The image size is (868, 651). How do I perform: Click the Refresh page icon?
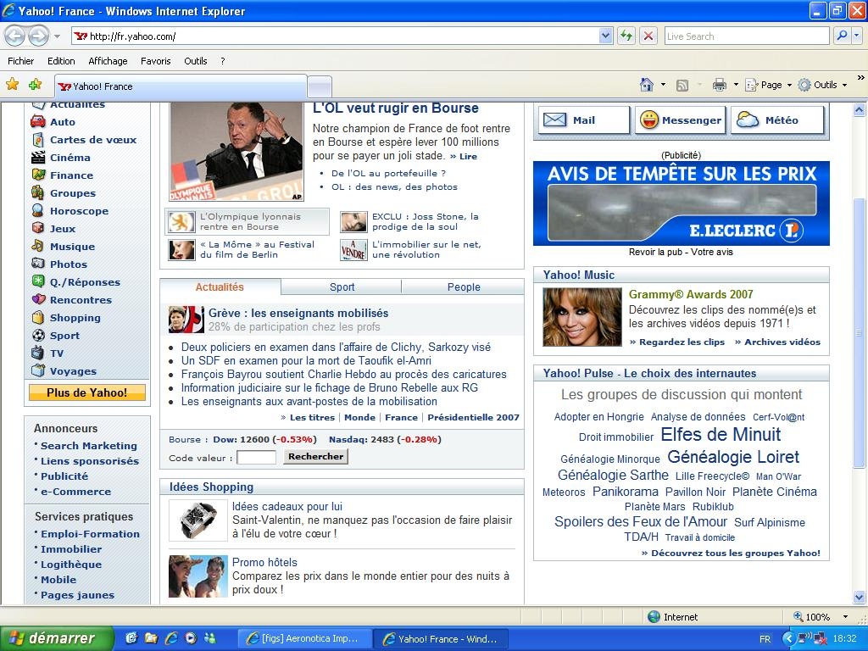click(x=626, y=36)
